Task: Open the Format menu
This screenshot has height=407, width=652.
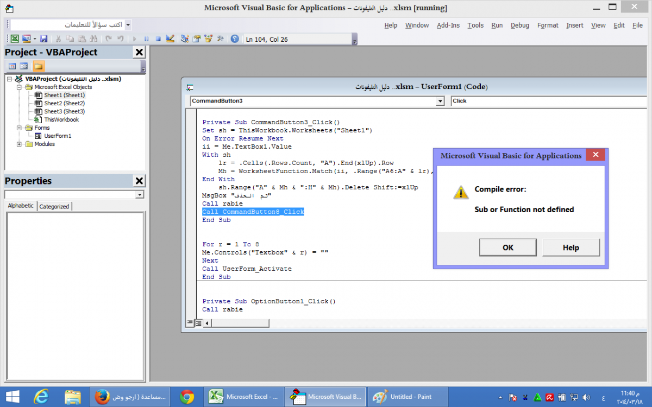Action: [x=548, y=25]
